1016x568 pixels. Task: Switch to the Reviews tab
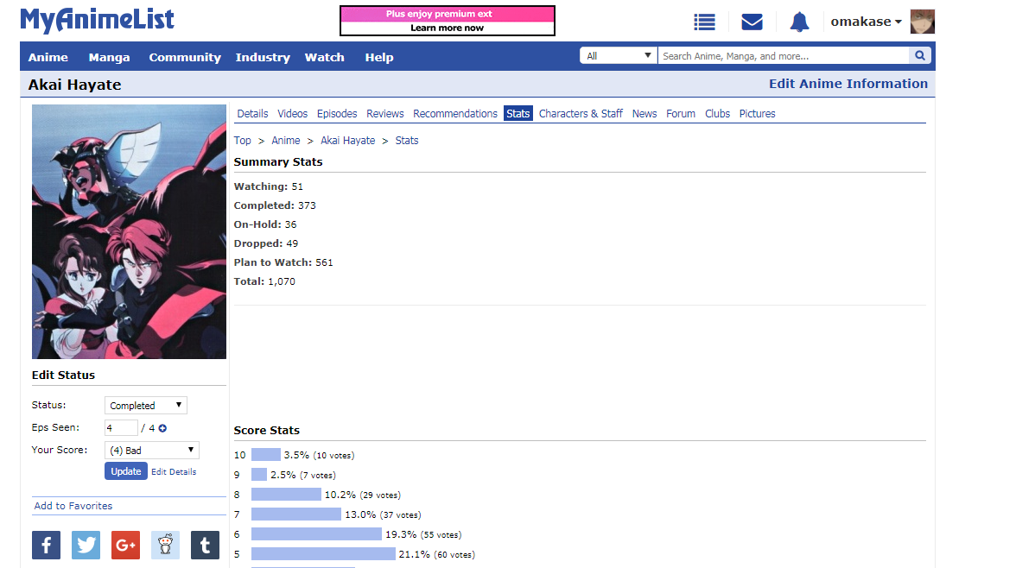(385, 113)
